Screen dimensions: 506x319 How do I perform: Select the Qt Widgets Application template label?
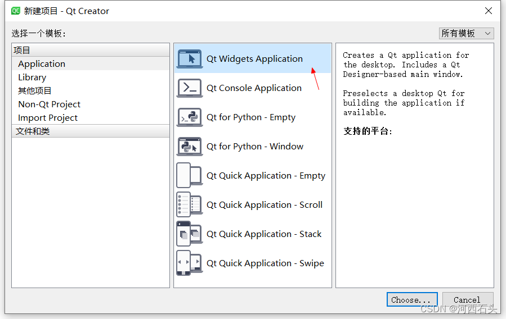coord(254,59)
